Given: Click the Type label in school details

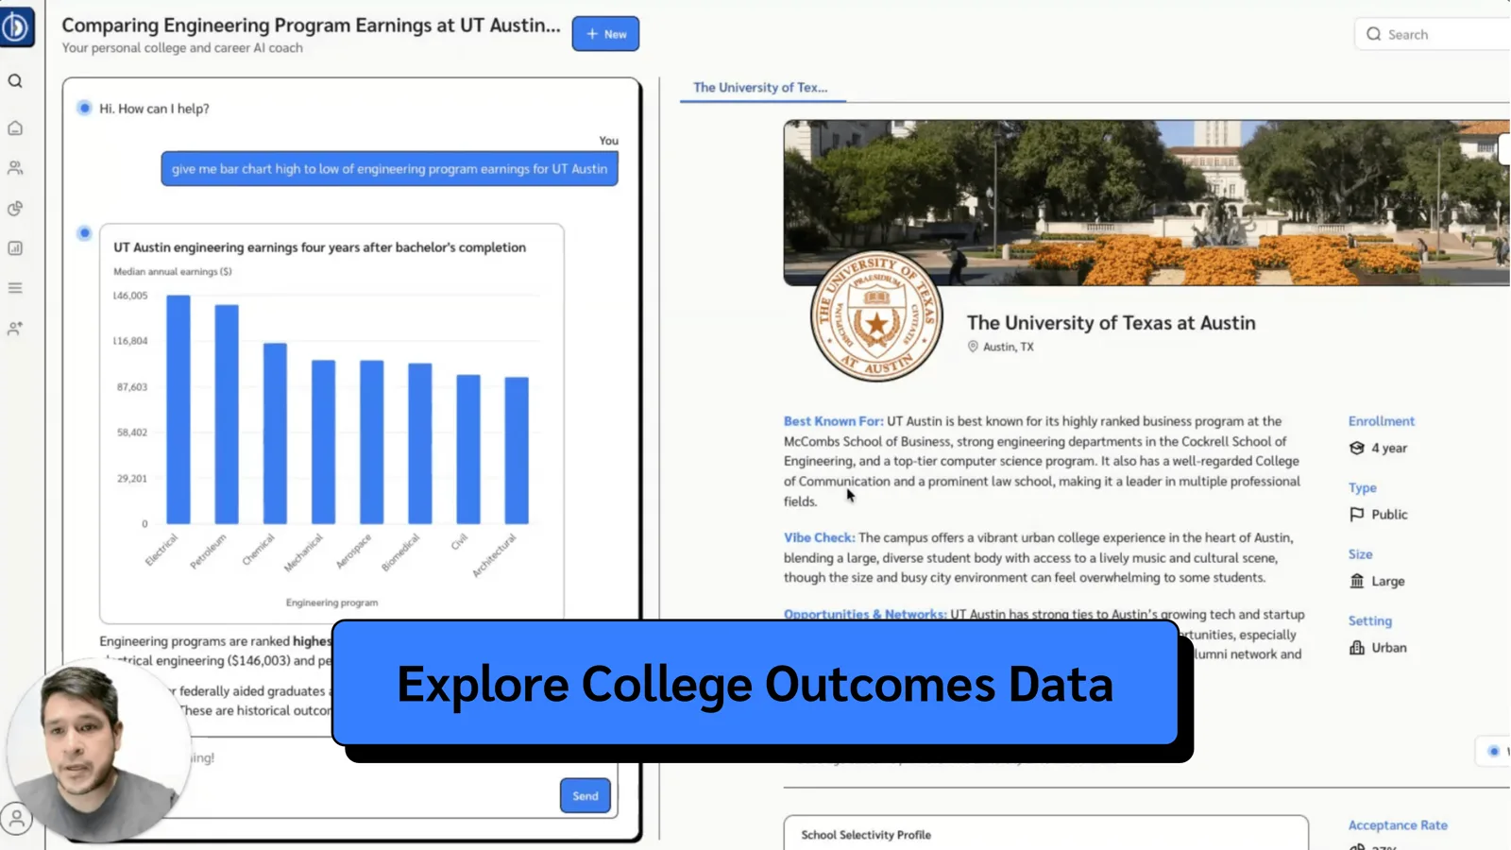Looking at the screenshot, I should tap(1362, 487).
